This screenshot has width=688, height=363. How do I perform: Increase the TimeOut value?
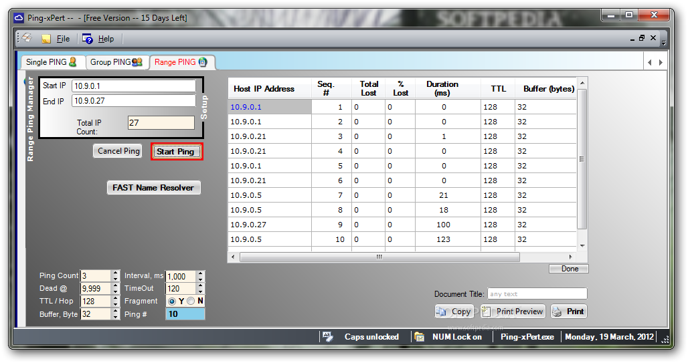(x=201, y=286)
